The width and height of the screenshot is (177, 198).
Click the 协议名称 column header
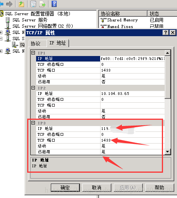point(123,14)
